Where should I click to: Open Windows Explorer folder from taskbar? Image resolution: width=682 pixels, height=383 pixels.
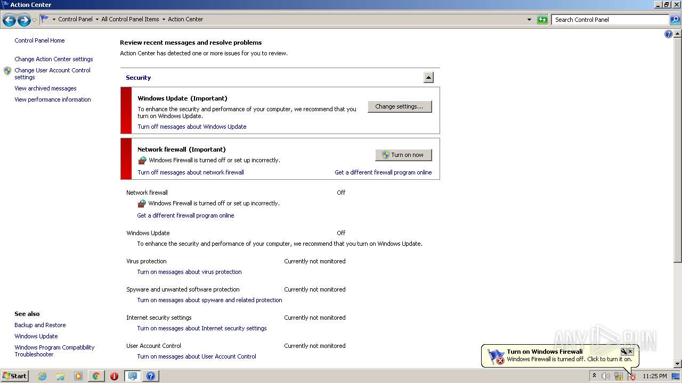click(60, 376)
